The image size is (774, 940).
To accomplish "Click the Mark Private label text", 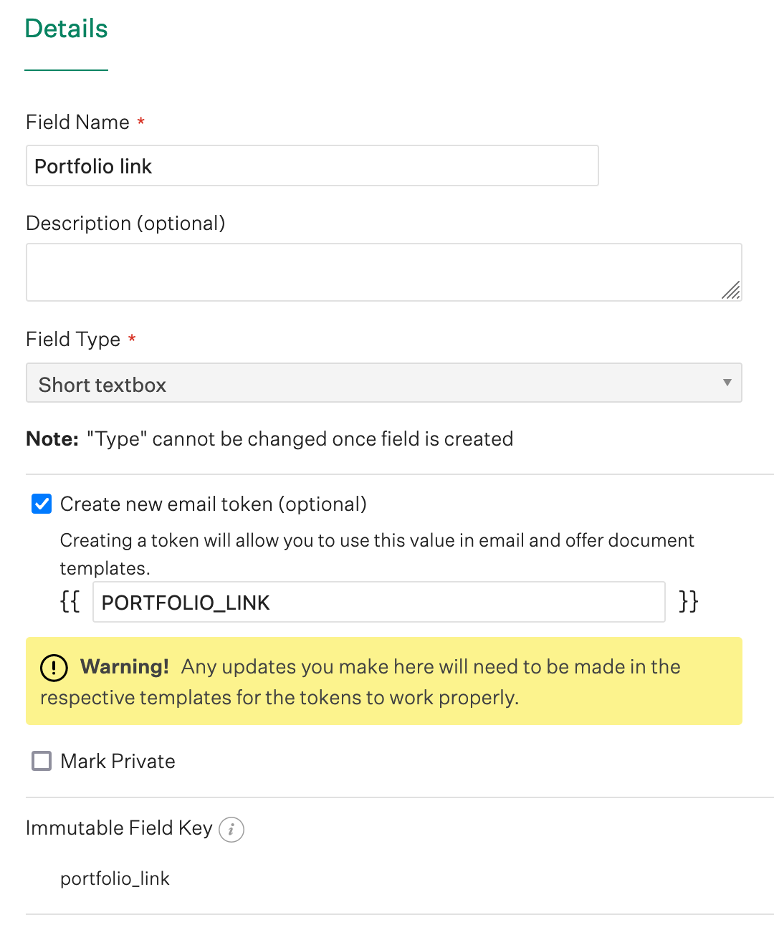I will [118, 761].
